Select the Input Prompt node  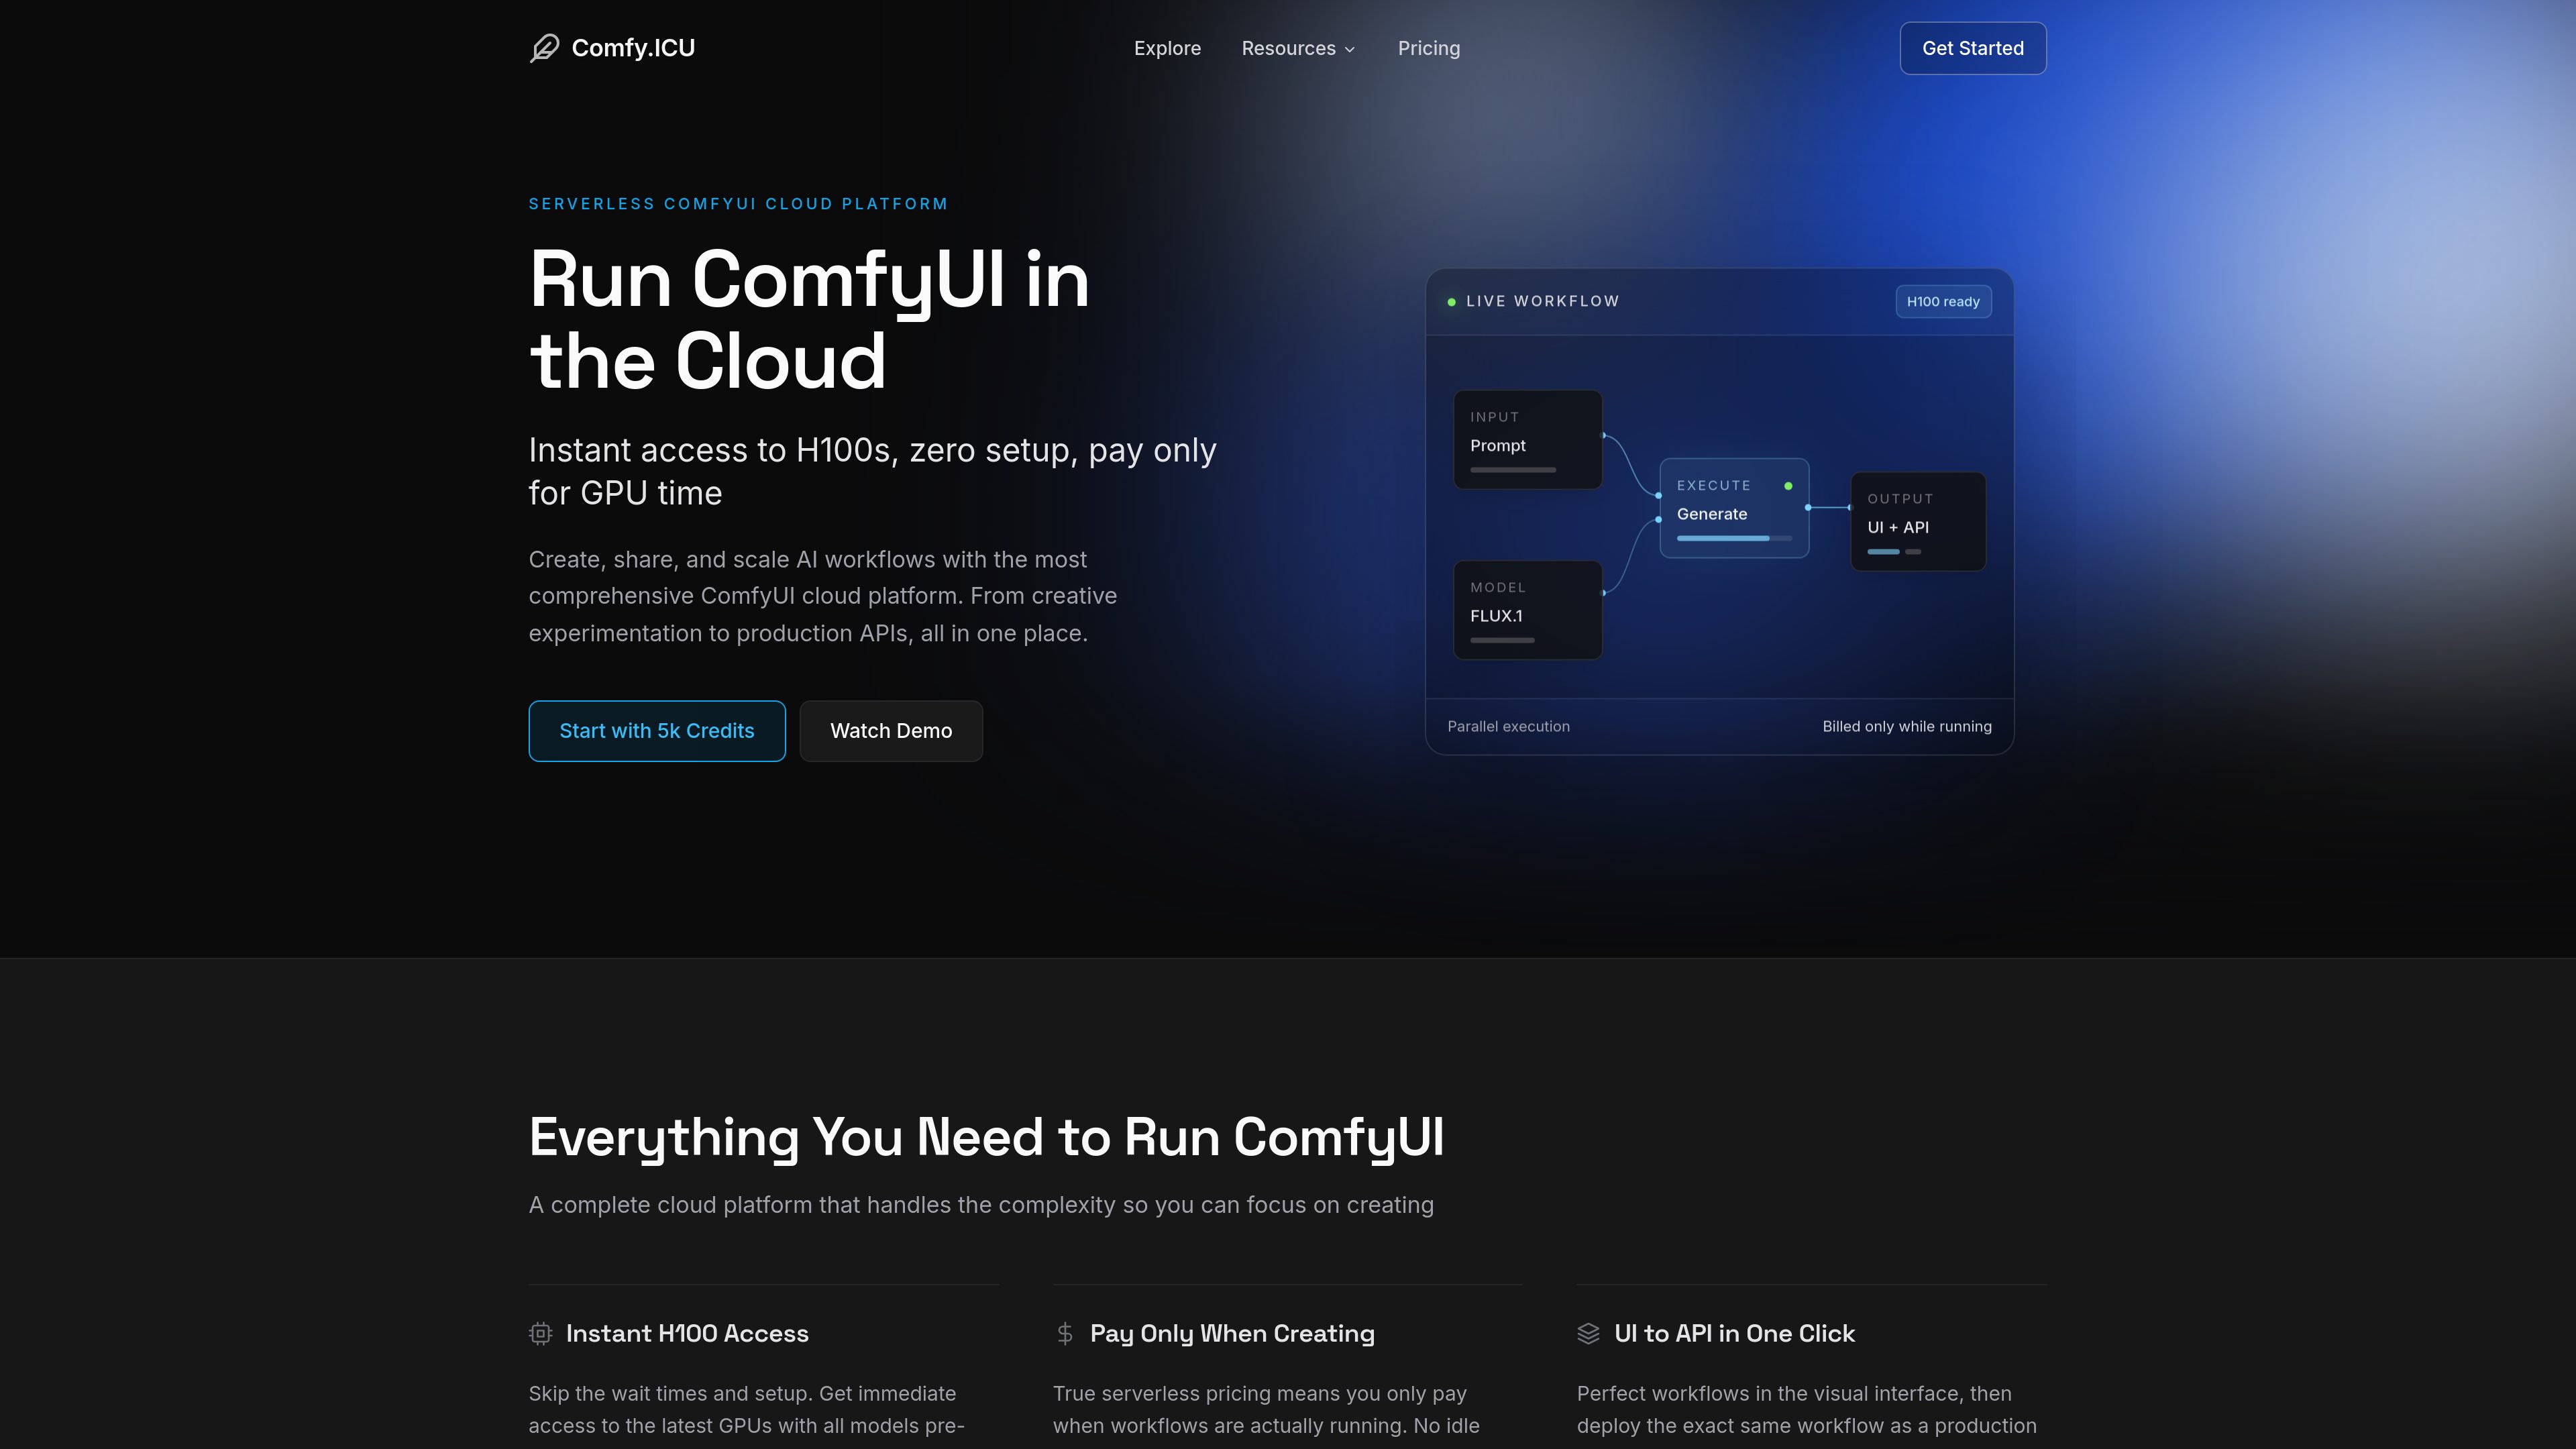[x=1527, y=440]
